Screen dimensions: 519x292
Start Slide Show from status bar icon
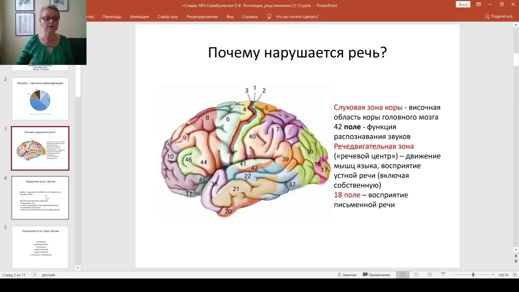point(443,275)
